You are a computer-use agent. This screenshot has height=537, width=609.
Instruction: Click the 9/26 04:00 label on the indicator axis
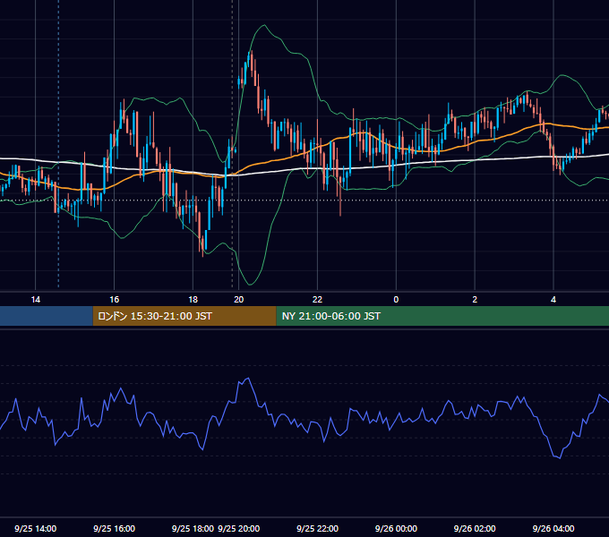(553, 528)
